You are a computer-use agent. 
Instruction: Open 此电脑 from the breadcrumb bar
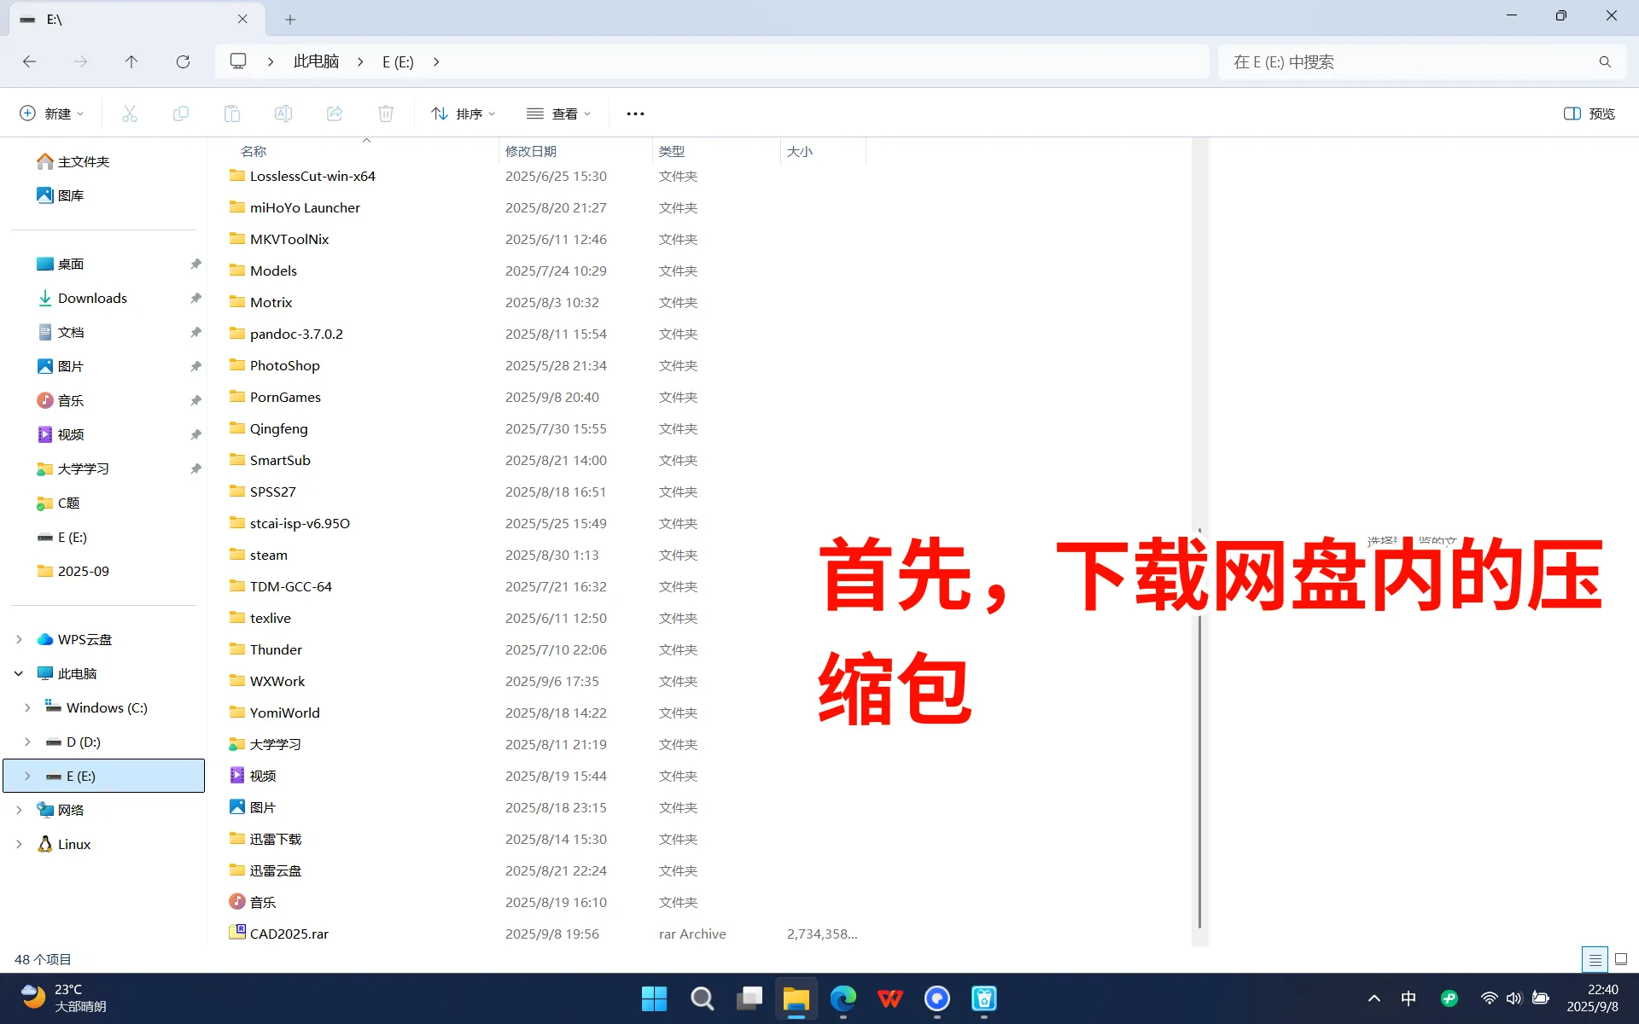[x=315, y=61]
